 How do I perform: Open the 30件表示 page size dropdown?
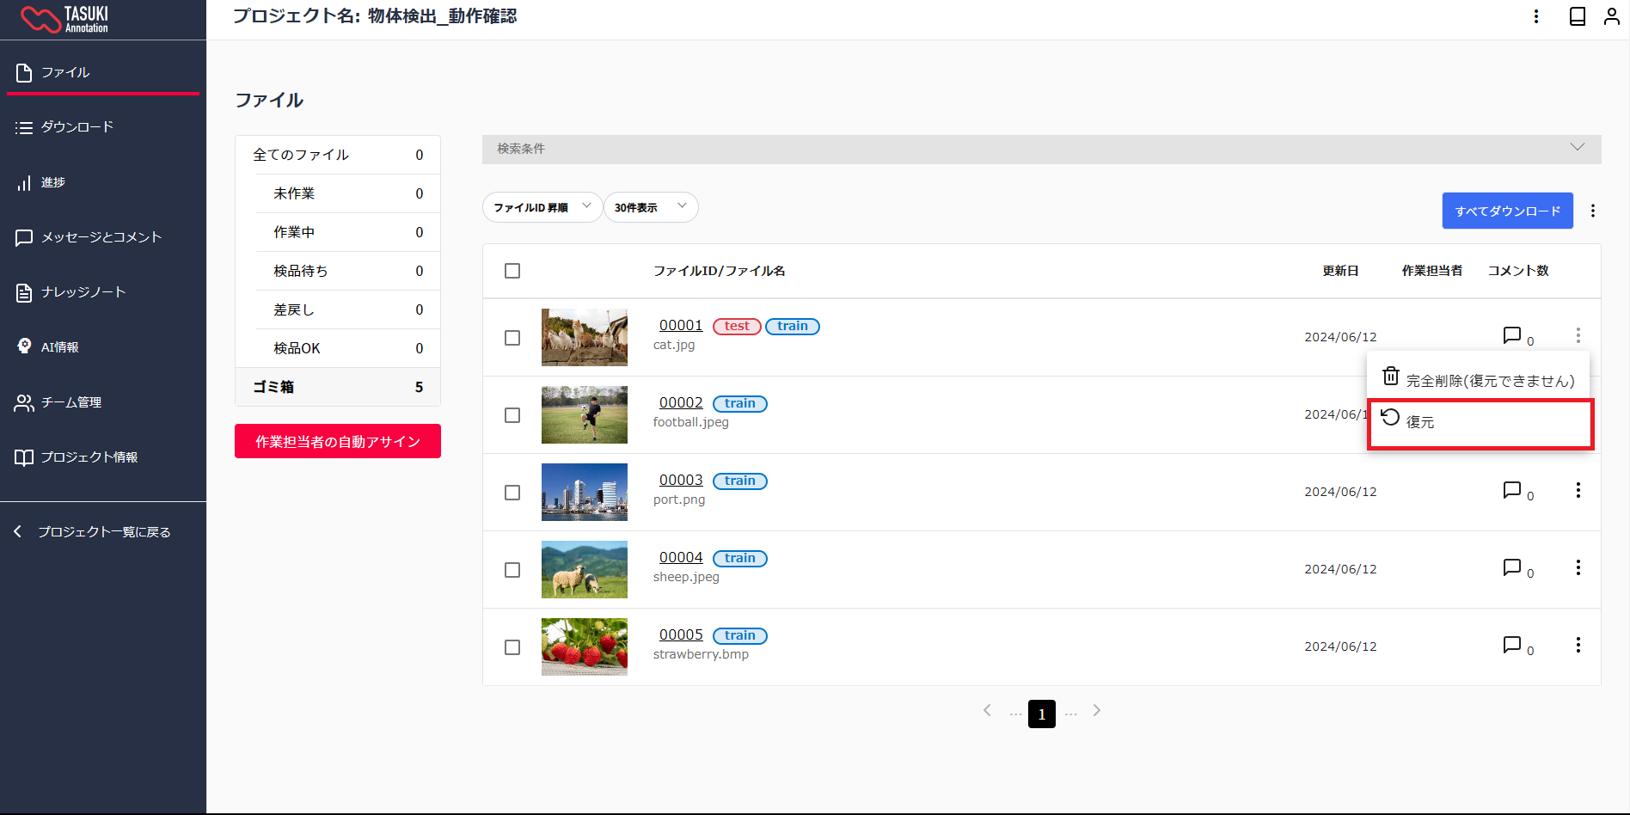651,207
